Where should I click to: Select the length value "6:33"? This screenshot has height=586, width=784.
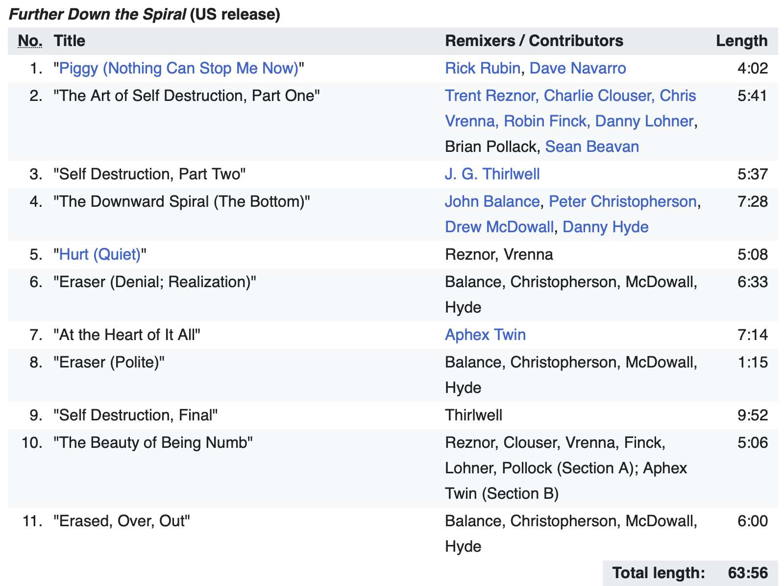click(x=753, y=282)
